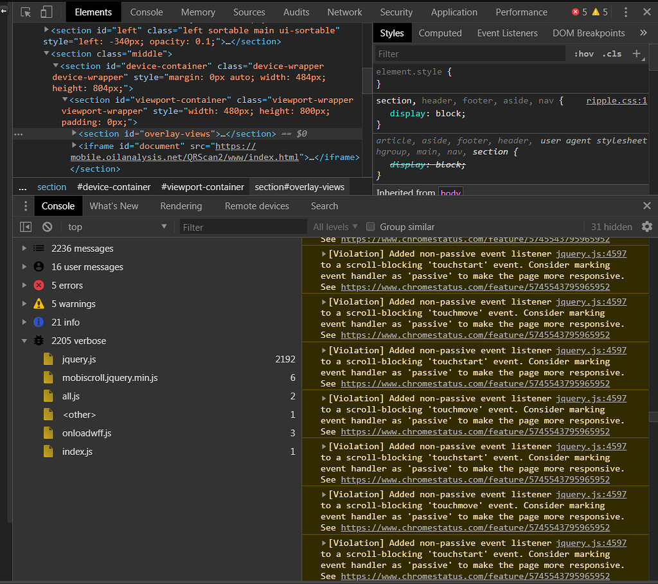This screenshot has height=584, width=658.
Task: Switch to the Network tab
Action: pos(344,12)
